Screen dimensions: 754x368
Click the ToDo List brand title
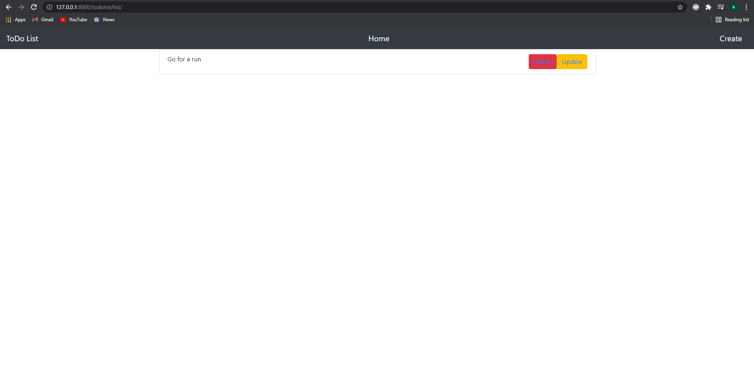tap(22, 38)
